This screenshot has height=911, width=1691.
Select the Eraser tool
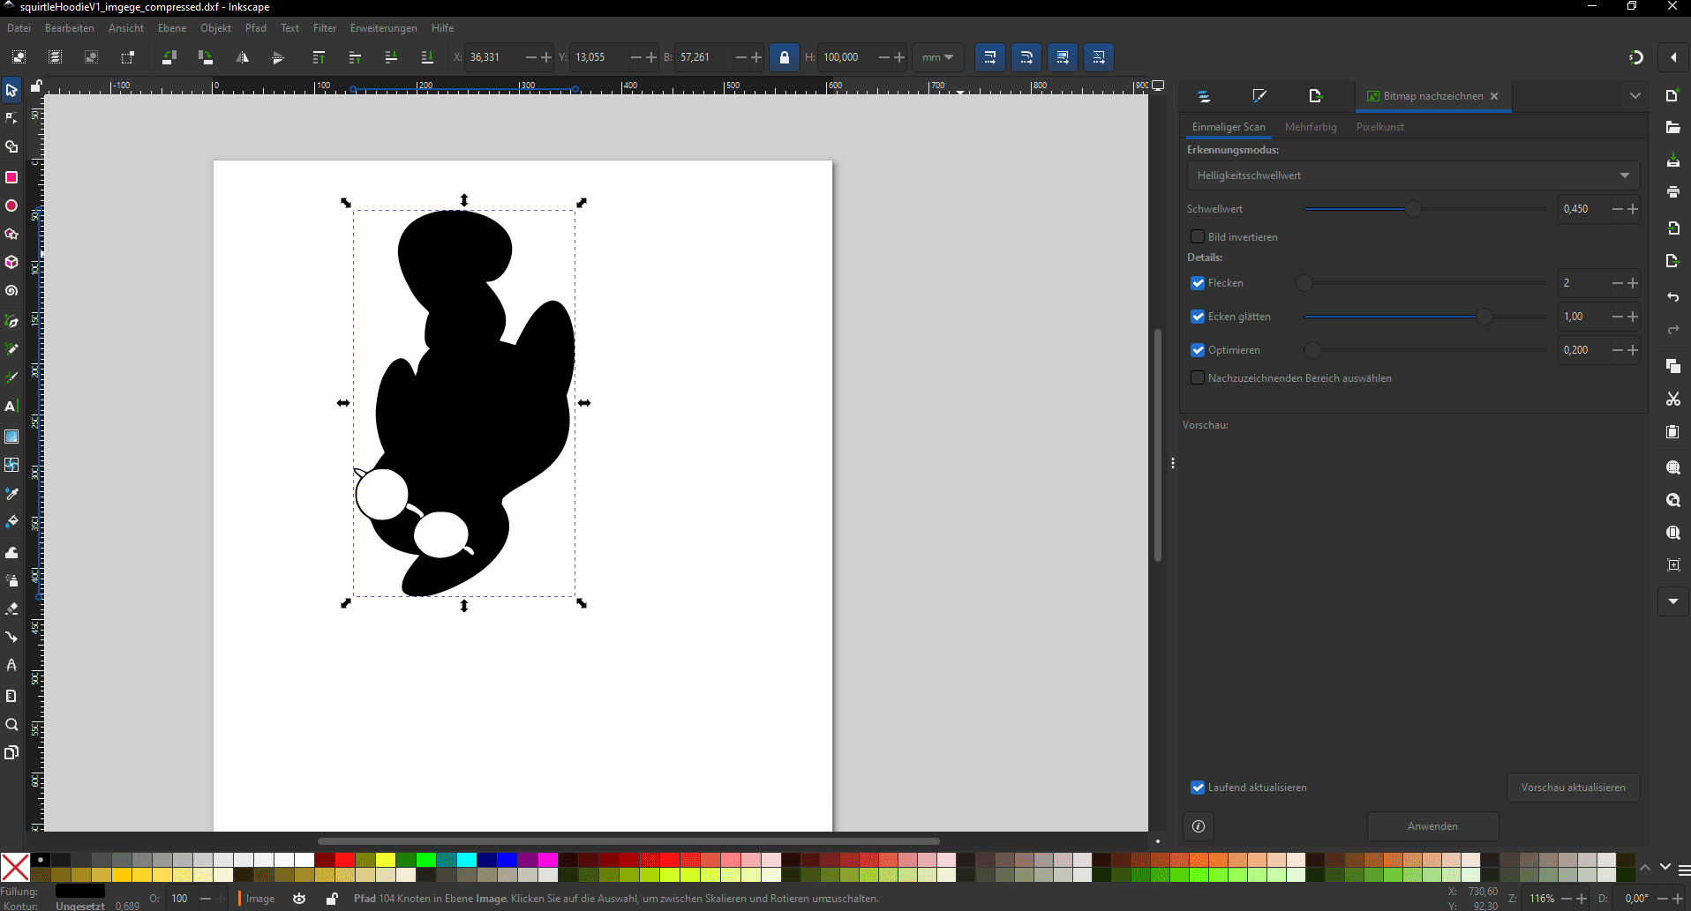(x=11, y=609)
